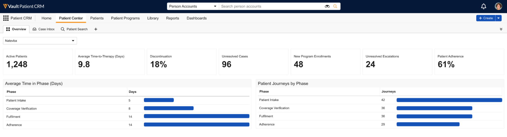Screen dimensions: 507x137
Task: Expand the Person Accounts dropdown
Action: pyautogui.click(x=193, y=6)
